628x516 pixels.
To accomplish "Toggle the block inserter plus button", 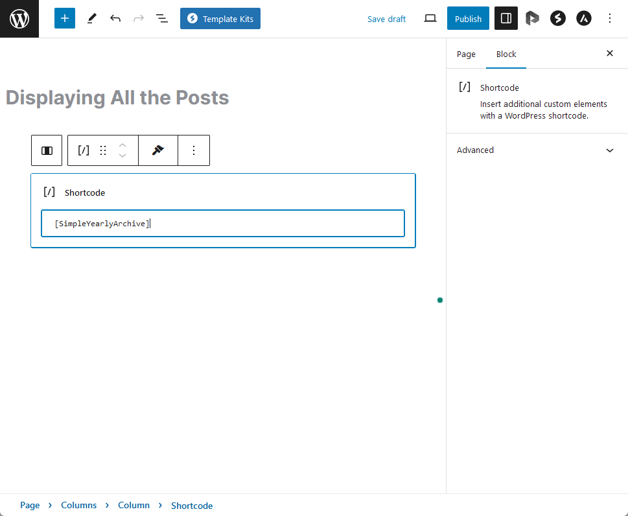I will (64, 18).
